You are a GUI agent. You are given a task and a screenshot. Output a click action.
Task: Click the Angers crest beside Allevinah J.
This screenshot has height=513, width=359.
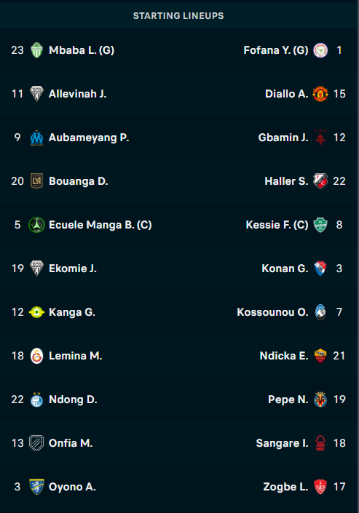[36, 94]
